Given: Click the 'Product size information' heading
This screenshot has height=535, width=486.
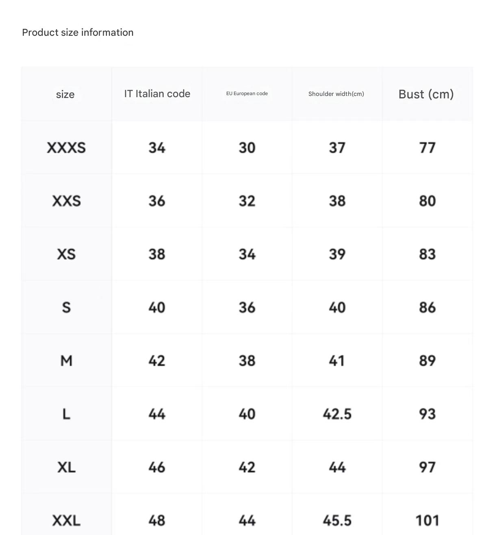Looking at the screenshot, I should tap(78, 33).
